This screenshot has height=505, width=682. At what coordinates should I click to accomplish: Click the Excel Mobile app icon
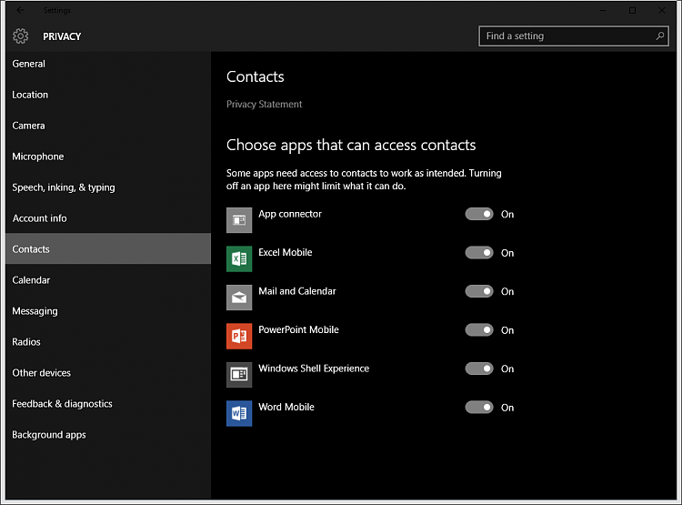[x=239, y=259]
